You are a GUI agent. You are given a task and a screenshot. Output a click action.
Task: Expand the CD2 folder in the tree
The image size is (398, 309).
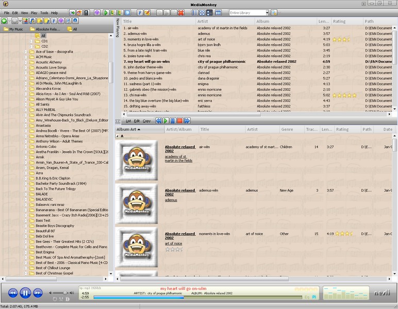(x=31, y=46)
